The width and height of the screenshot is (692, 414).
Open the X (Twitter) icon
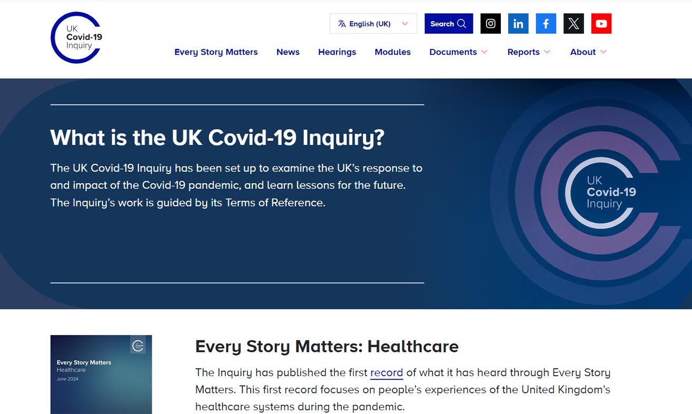[x=574, y=24]
